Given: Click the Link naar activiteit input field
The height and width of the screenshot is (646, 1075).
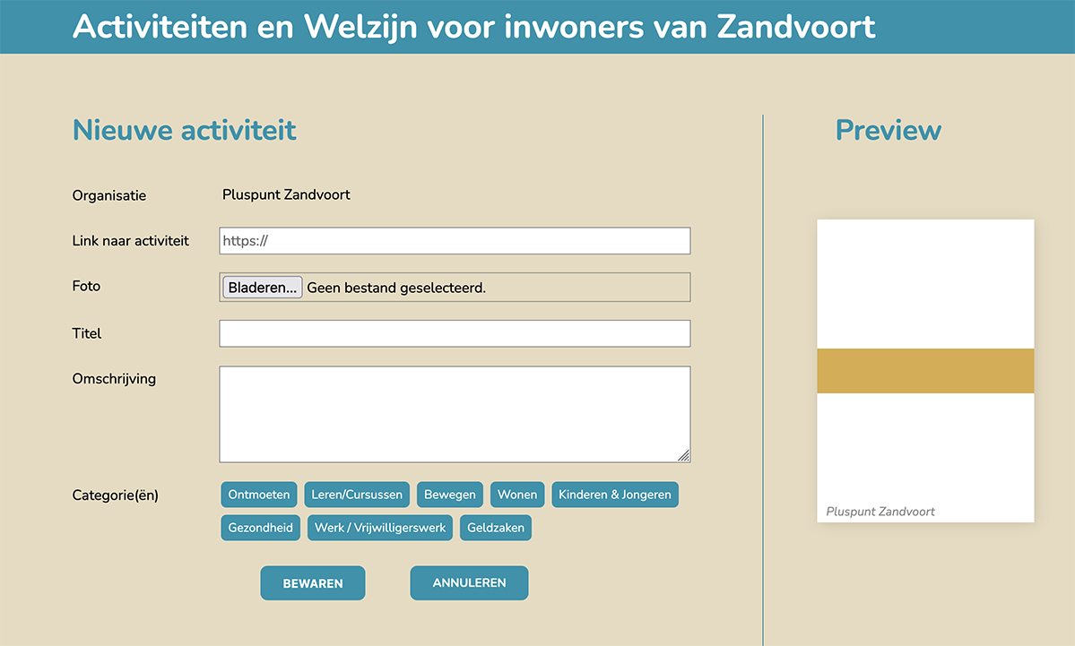Looking at the screenshot, I should coord(455,240).
